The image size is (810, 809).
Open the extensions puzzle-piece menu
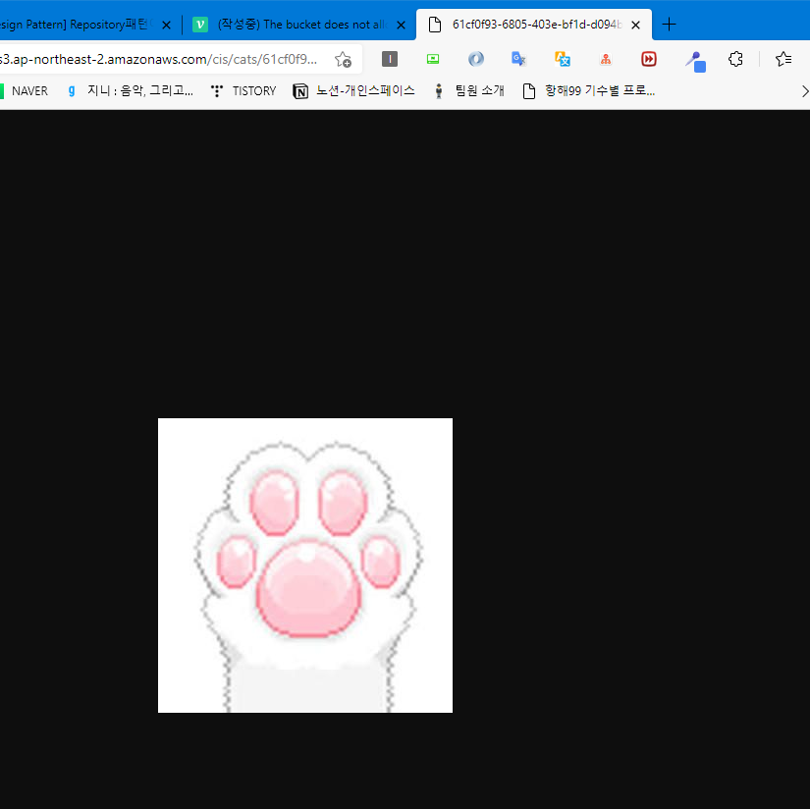735,60
